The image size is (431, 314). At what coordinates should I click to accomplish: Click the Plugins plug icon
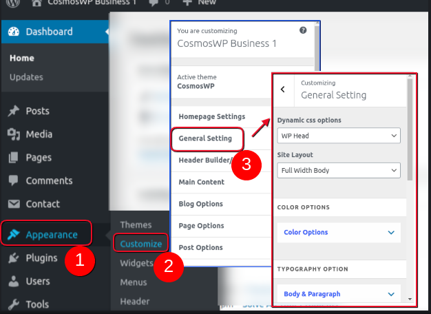point(14,258)
